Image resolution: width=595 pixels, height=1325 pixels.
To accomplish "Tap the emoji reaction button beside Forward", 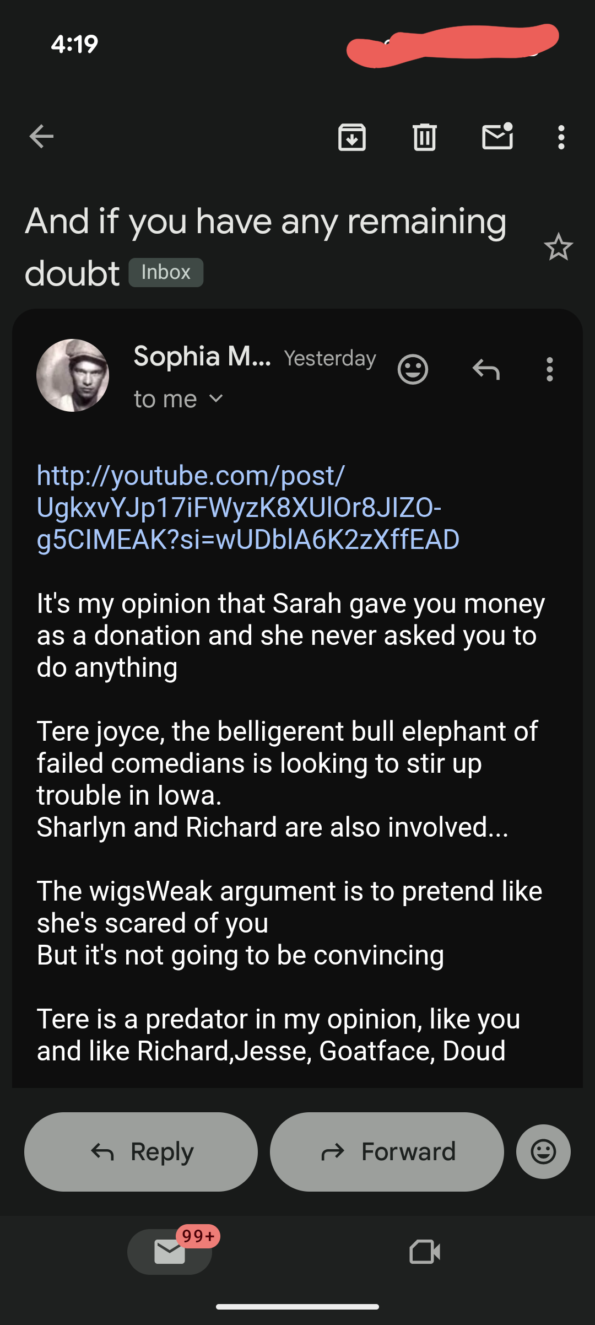I will click(x=543, y=1151).
